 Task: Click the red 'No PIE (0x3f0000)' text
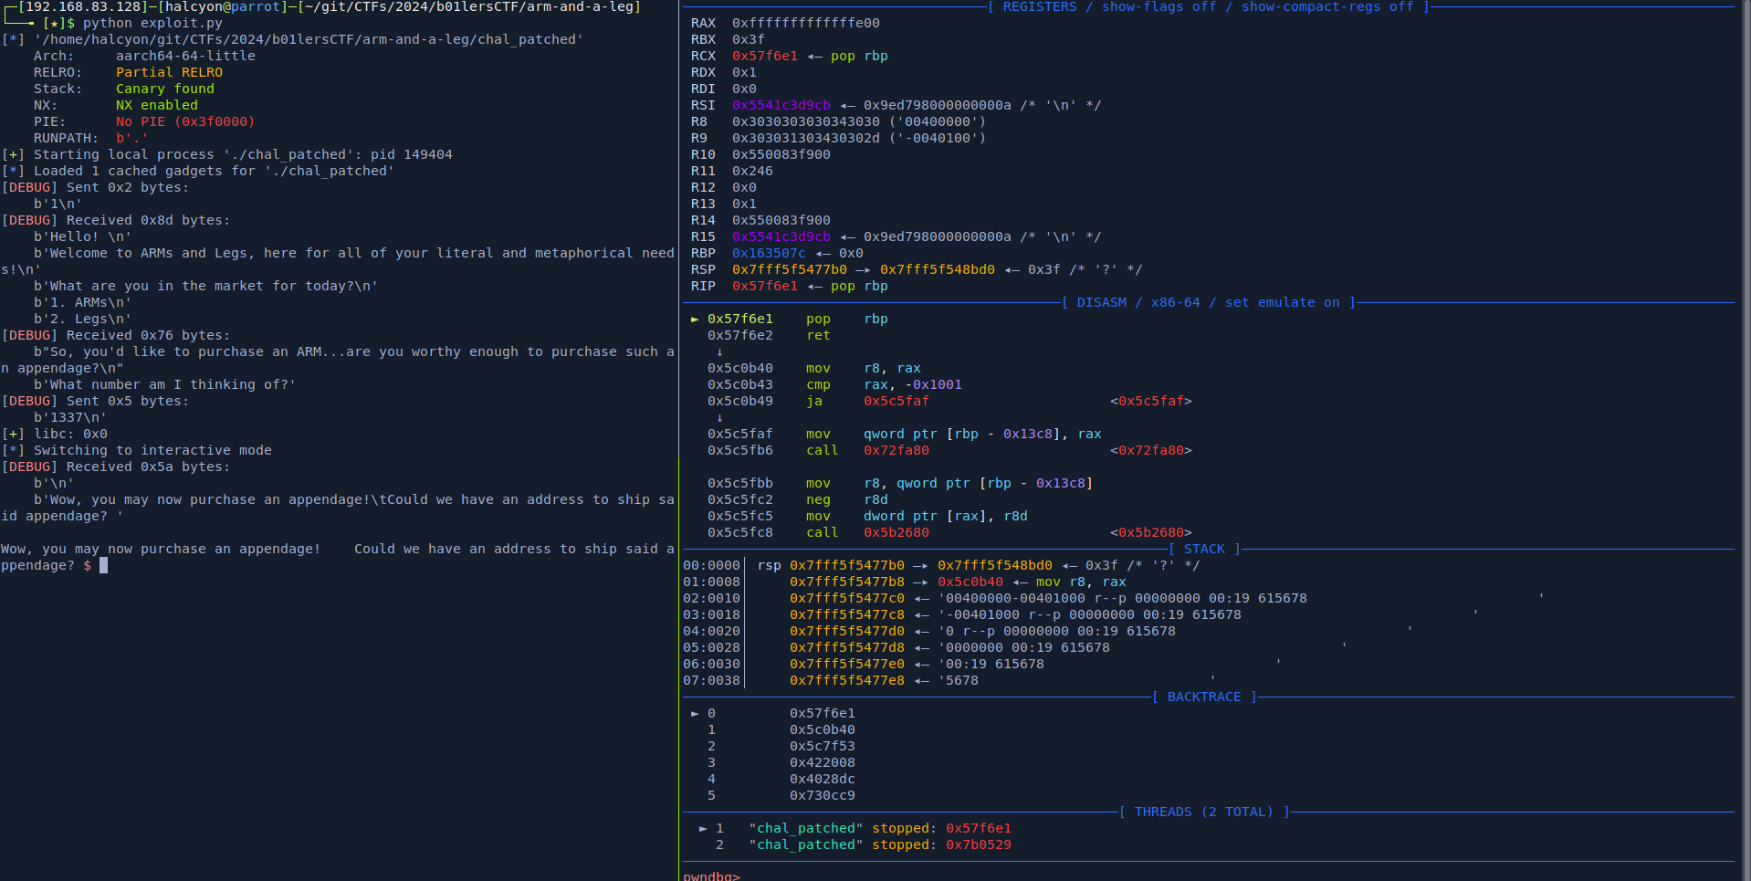(x=184, y=121)
